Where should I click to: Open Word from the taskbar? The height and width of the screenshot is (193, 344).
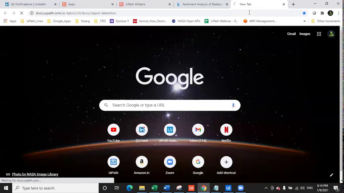tap(167, 188)
